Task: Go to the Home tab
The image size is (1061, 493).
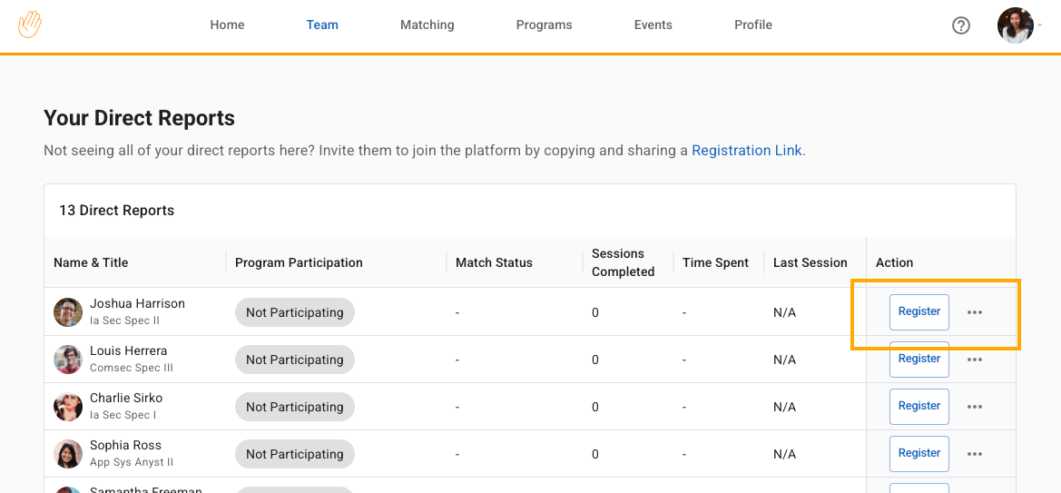Action: 227,25
